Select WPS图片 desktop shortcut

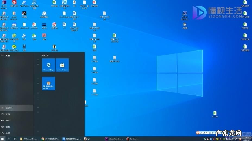click(54, 48)
